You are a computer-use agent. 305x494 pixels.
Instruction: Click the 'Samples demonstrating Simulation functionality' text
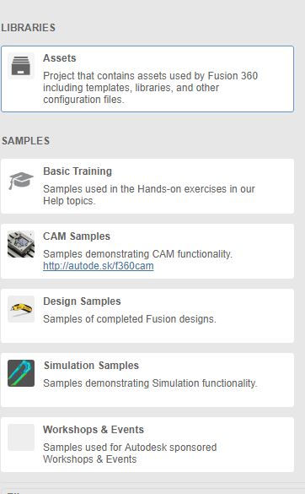click(150, 383)
